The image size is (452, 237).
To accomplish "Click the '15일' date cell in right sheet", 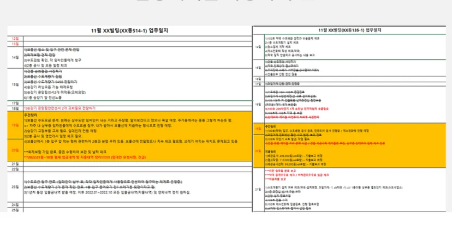I will [258, 68].
